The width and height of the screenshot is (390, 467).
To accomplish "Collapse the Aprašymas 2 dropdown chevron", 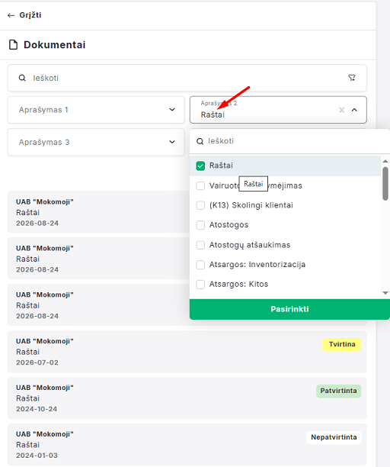I will point(354,110).
